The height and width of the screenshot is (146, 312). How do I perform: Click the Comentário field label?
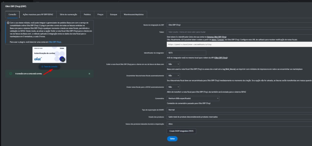pos(159,98)
